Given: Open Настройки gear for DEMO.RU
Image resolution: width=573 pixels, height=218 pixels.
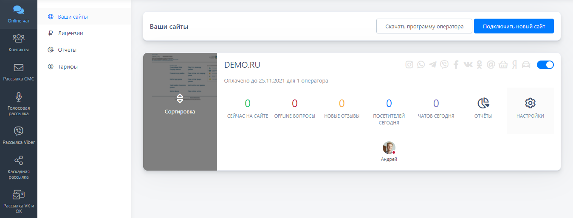Looking at the screenshot, I should click(530, 108).
